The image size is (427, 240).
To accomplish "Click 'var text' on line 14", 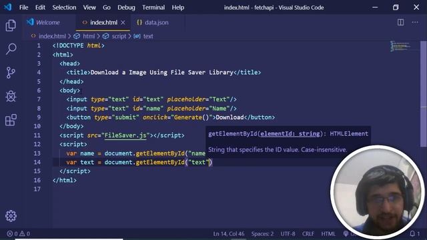I will pos(80,162).
